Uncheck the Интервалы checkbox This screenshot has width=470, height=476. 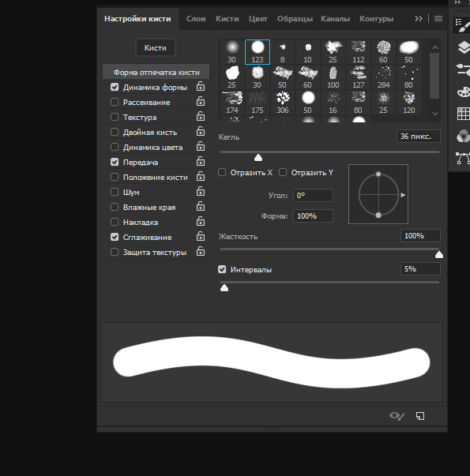click(222, 269)
